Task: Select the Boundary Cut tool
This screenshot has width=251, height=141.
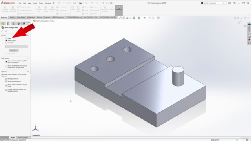Action: click(62, 14)
